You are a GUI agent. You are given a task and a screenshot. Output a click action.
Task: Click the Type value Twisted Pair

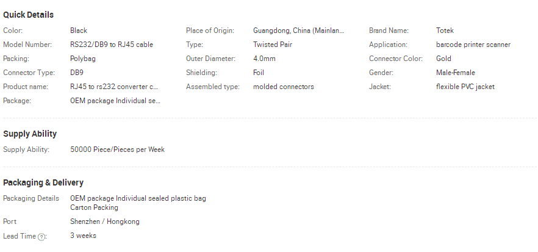pyautogui.click(x=273, y=45)
